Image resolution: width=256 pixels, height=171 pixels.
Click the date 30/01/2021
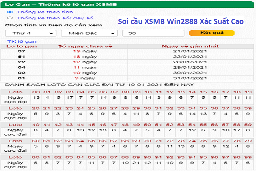[x=190, y=73]
